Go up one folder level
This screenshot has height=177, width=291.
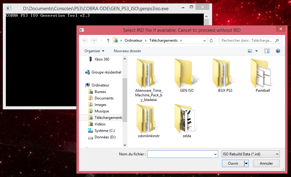(108, 40)
